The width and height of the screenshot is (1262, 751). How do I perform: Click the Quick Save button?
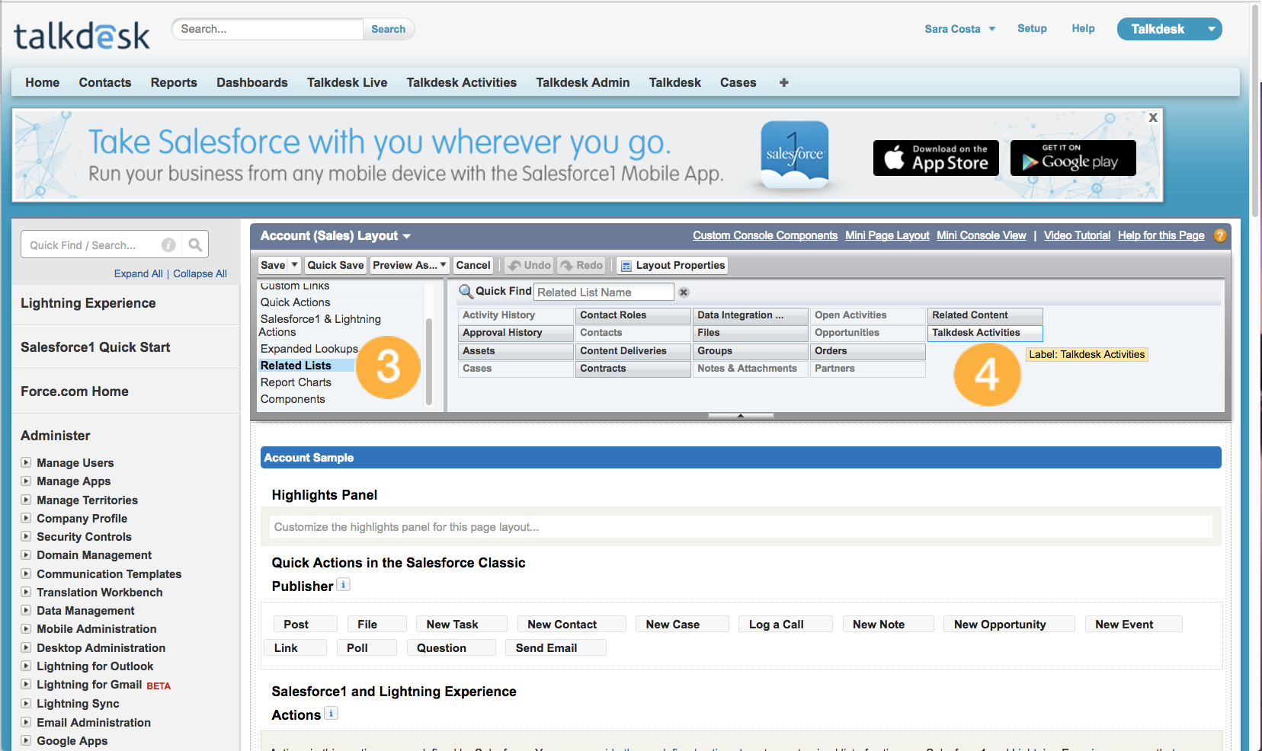coord(335,265)
